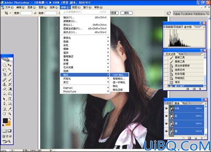Choose 进一步锐化 menu entry
The height and width of the screenshot is (152, 211).
119,82
